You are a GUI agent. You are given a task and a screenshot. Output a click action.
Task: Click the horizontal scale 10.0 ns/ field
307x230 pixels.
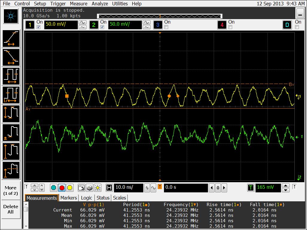[x=128, y=188]
